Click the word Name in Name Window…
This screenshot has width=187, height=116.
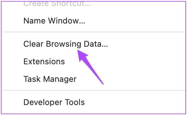(x=34, y=21)
